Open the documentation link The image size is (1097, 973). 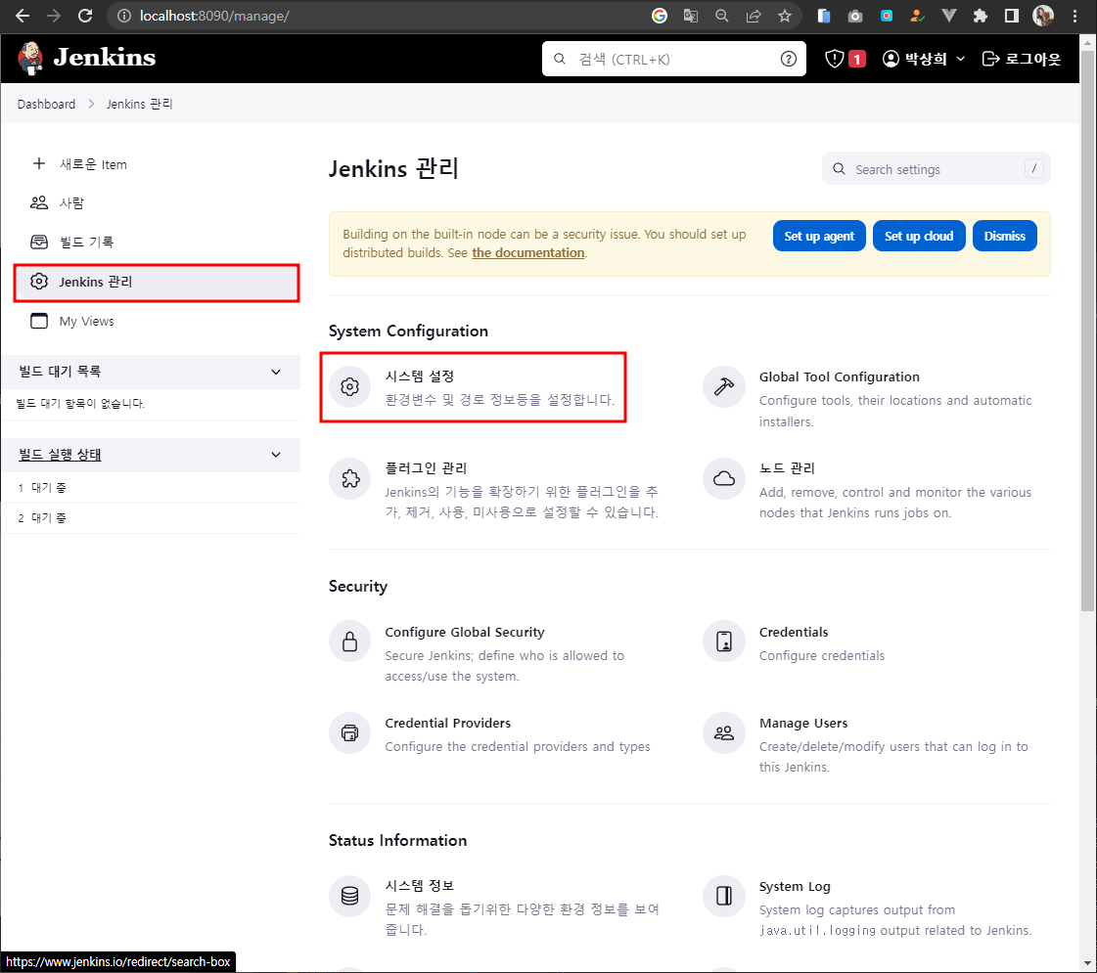527,252
